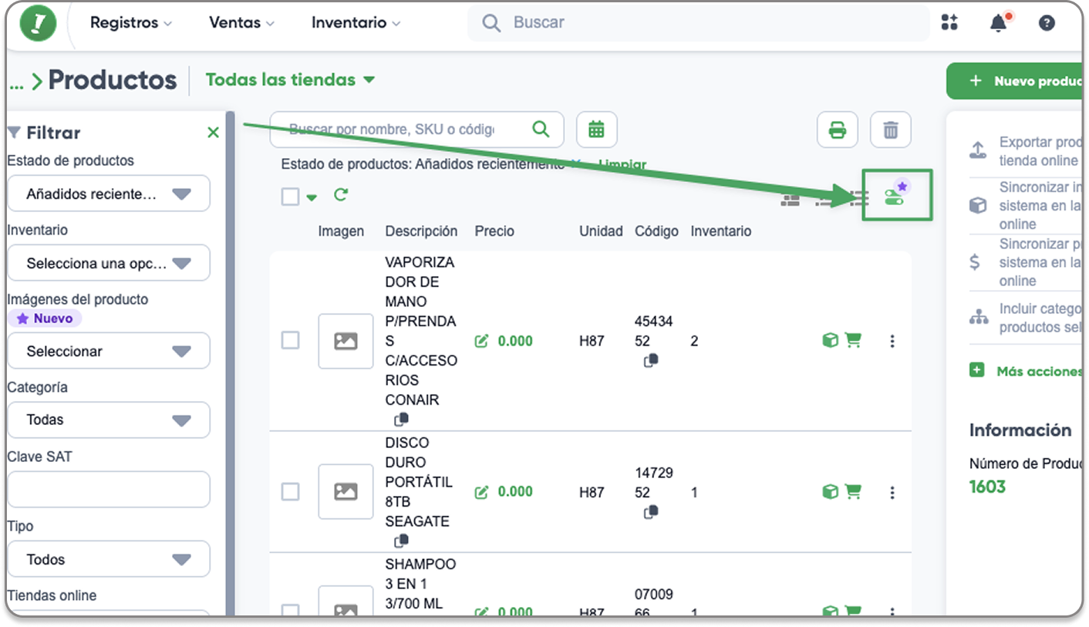Viewport: 1089px width, 627px height.
Task: Click cart icon for DISCO DURO row
Action: point(852,491)
